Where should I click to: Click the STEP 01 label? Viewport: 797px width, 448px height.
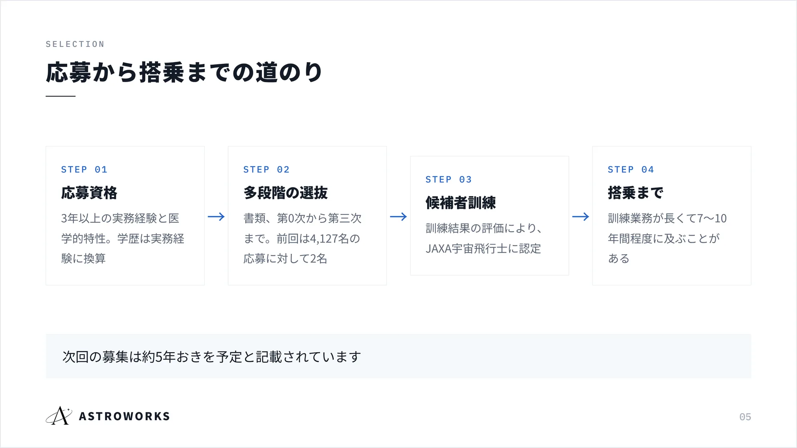click(84, 170)
